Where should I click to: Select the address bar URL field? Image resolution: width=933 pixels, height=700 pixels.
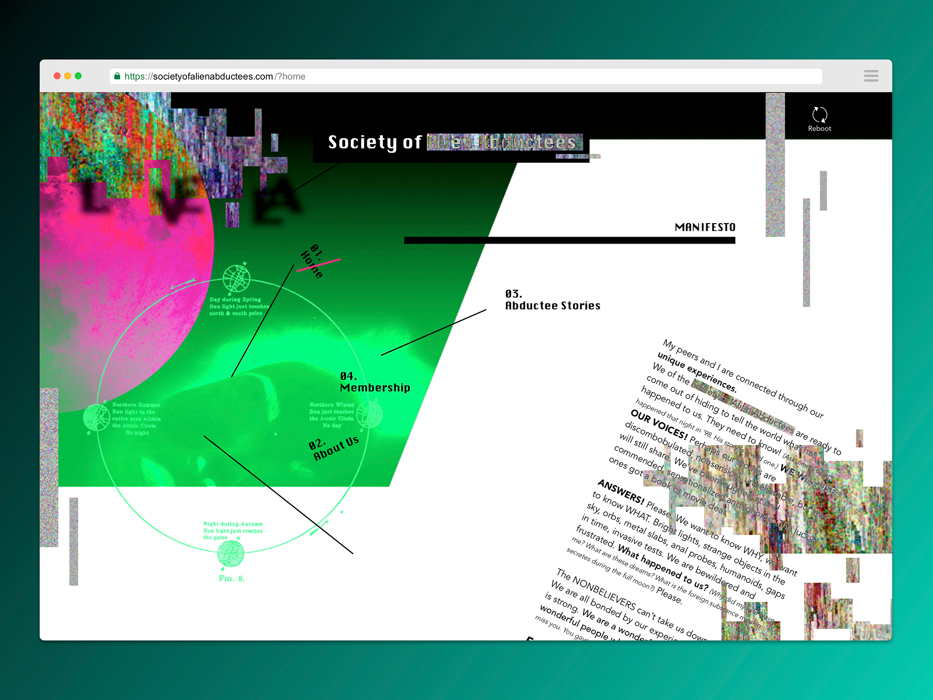click(466, 76)
